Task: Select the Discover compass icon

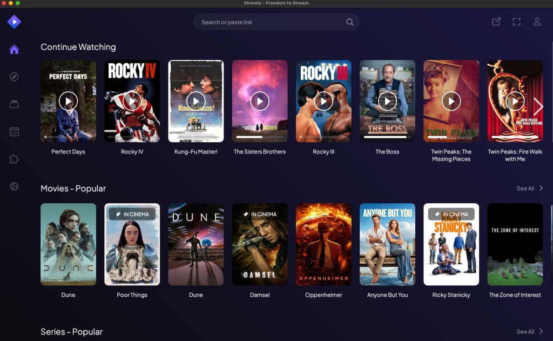Action: tap(14, 76)
